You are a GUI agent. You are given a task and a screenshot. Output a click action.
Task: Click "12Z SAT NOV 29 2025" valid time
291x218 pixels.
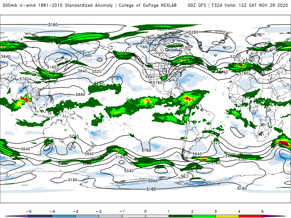[x=263, y=5]
